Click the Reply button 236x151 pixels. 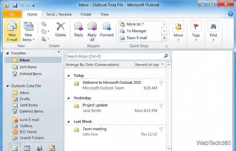pyautogui.click(x=79, y=30)
